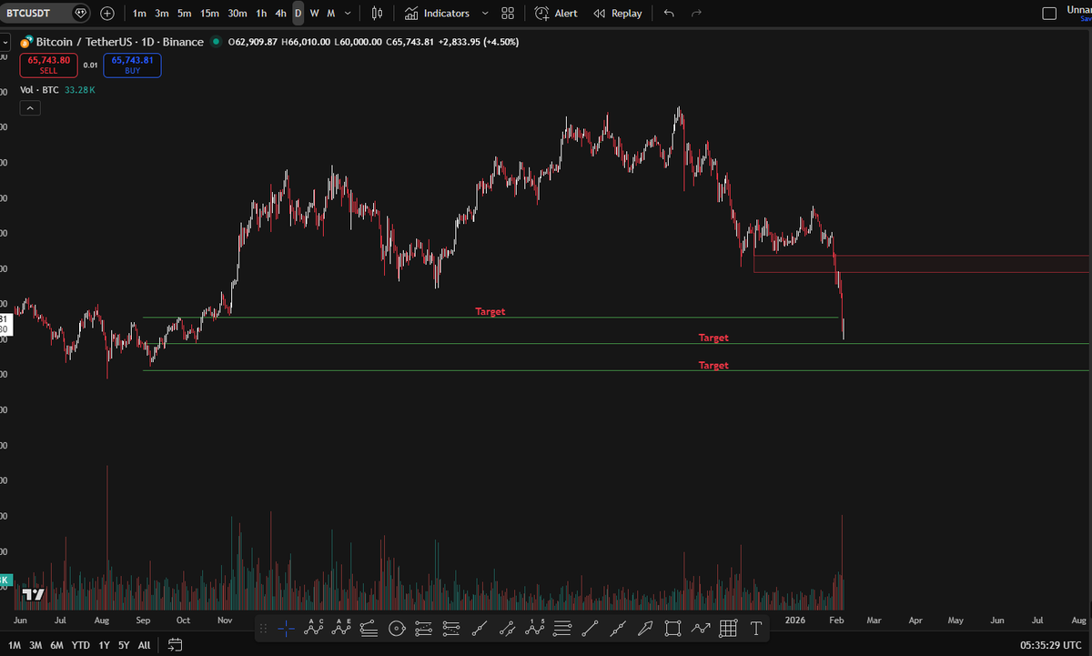Open the bar type selector icon
The height and width of the screenshot is (656, 1092).
(377, 13)
